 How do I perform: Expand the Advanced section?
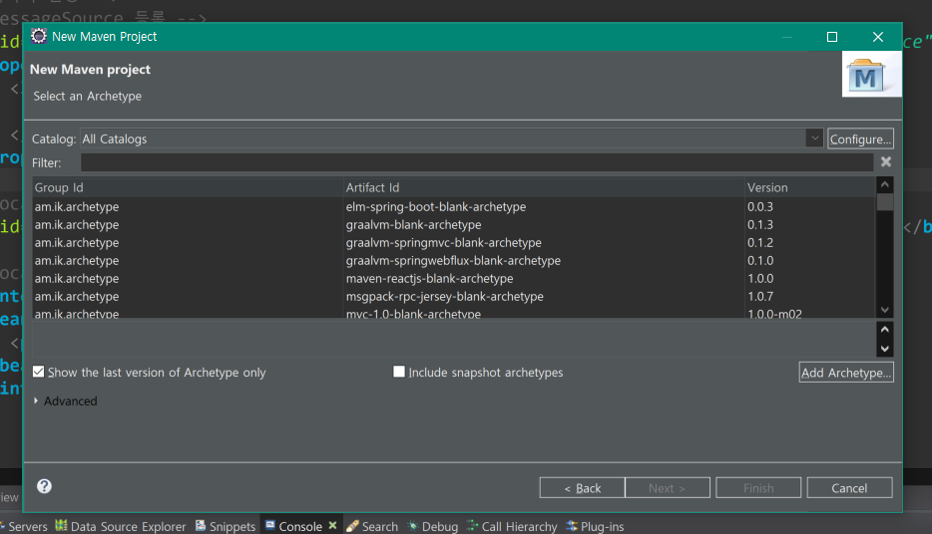36,401
